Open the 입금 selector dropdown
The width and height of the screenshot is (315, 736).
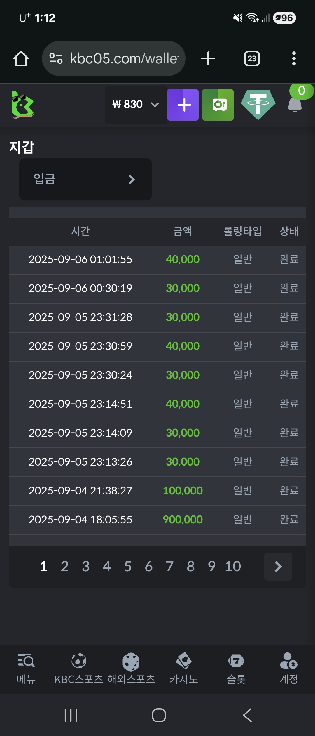click(x=85, y=179)
